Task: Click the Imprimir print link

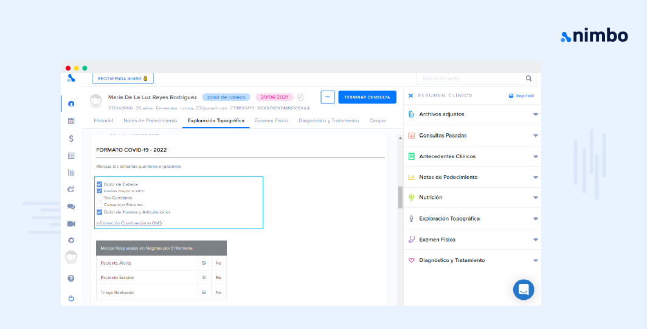Action: (x=522, y=95)
